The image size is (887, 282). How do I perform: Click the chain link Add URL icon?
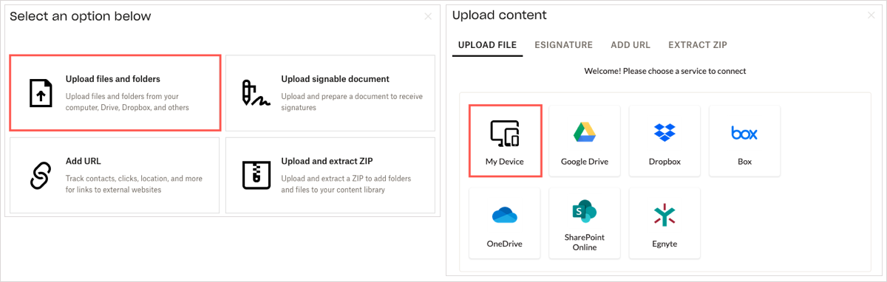point(40,175)
